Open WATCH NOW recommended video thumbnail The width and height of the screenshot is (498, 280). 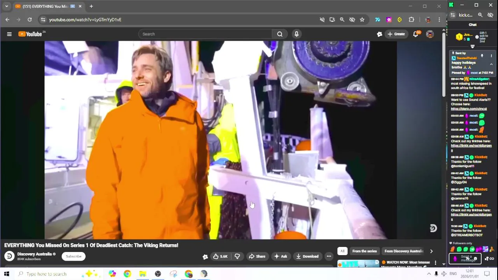358,263
